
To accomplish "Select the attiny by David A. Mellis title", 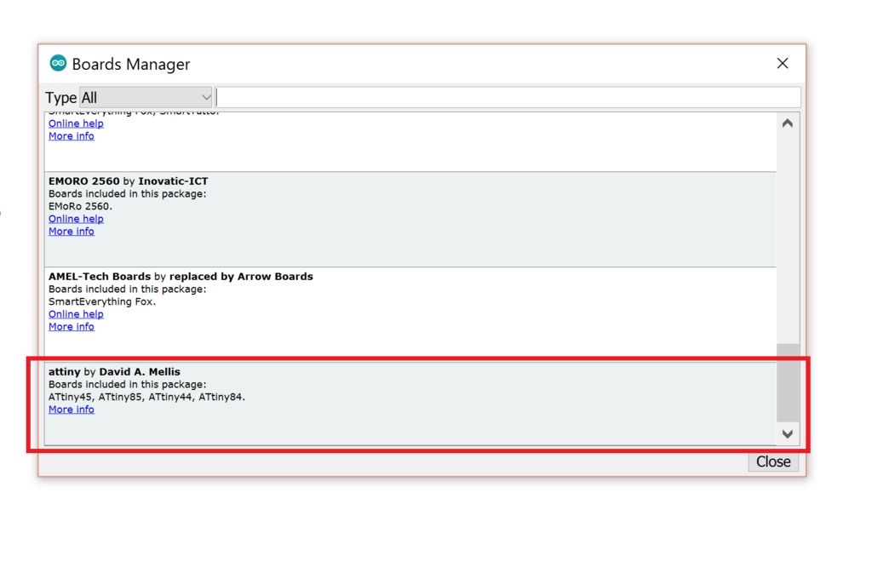I will tap(114, 372).
